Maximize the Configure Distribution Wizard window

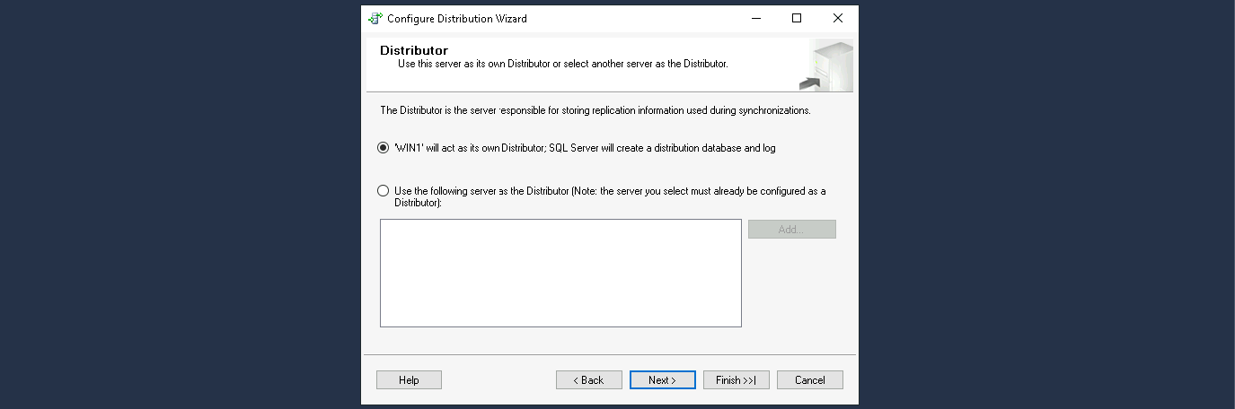click(x=797, y=18)
